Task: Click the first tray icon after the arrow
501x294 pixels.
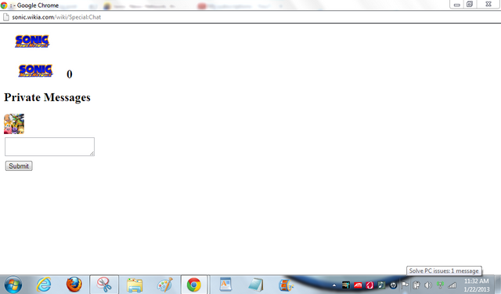Action: pyautogui.click(x=346, y=285)
